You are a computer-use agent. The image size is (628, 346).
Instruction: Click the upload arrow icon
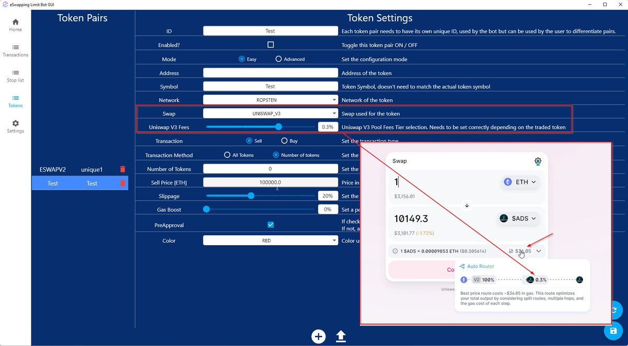(341, 336)
